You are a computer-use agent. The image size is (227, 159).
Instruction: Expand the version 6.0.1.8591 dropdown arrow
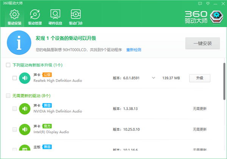154,78
